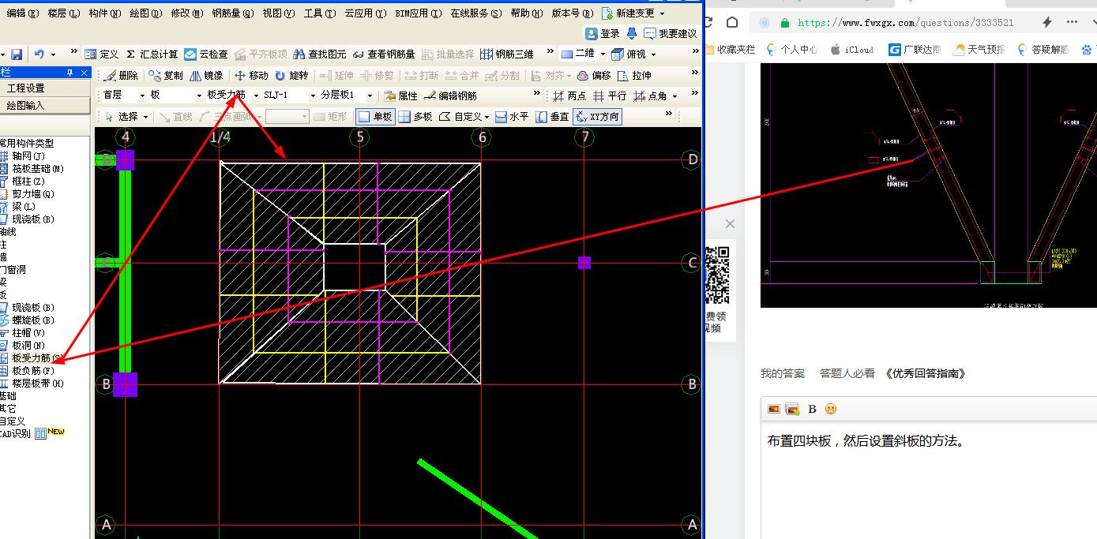The width and height of the screenshot is (1097, 539).
Task: Click the emoji icon in answer editor
Action: tap(831, 409)
